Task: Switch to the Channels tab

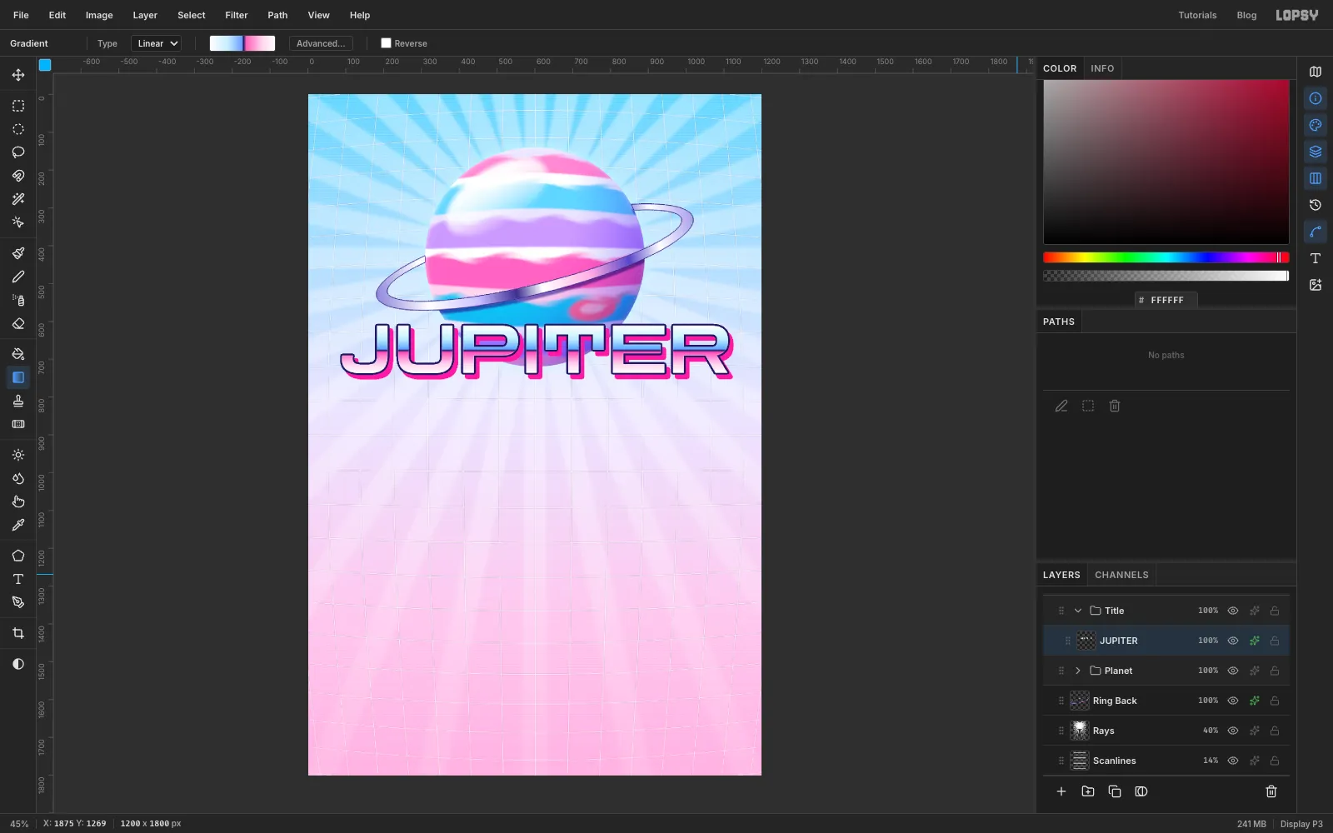Action: (x=1121, y=575)
